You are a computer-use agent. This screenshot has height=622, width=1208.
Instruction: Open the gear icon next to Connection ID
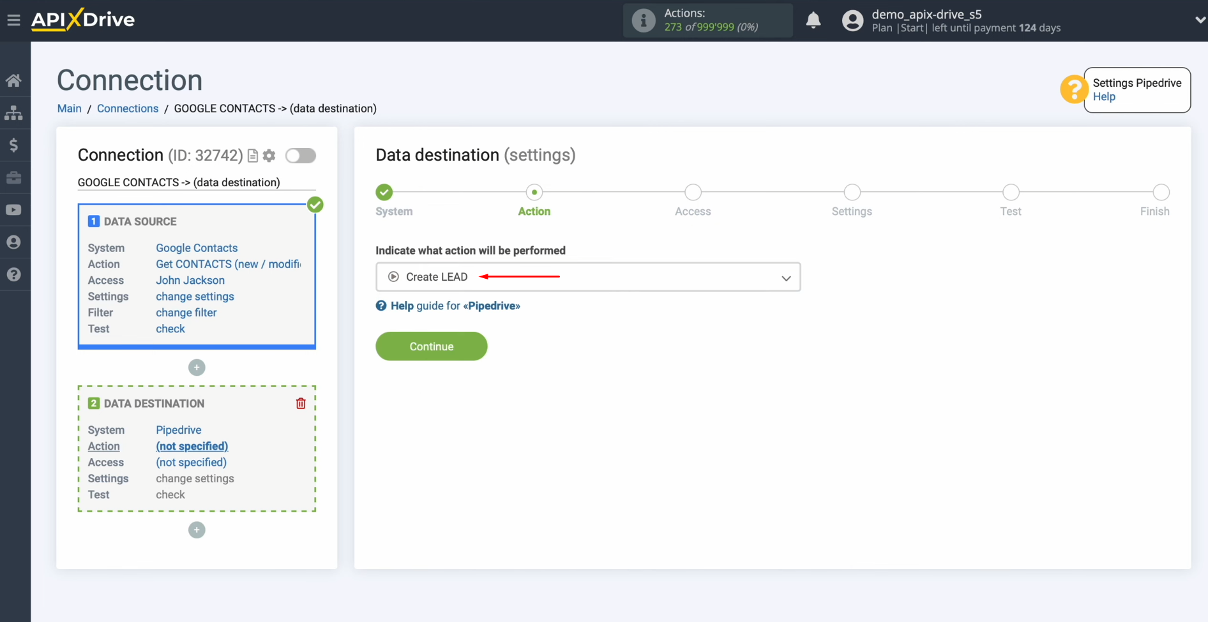click(x=269, y=155)
